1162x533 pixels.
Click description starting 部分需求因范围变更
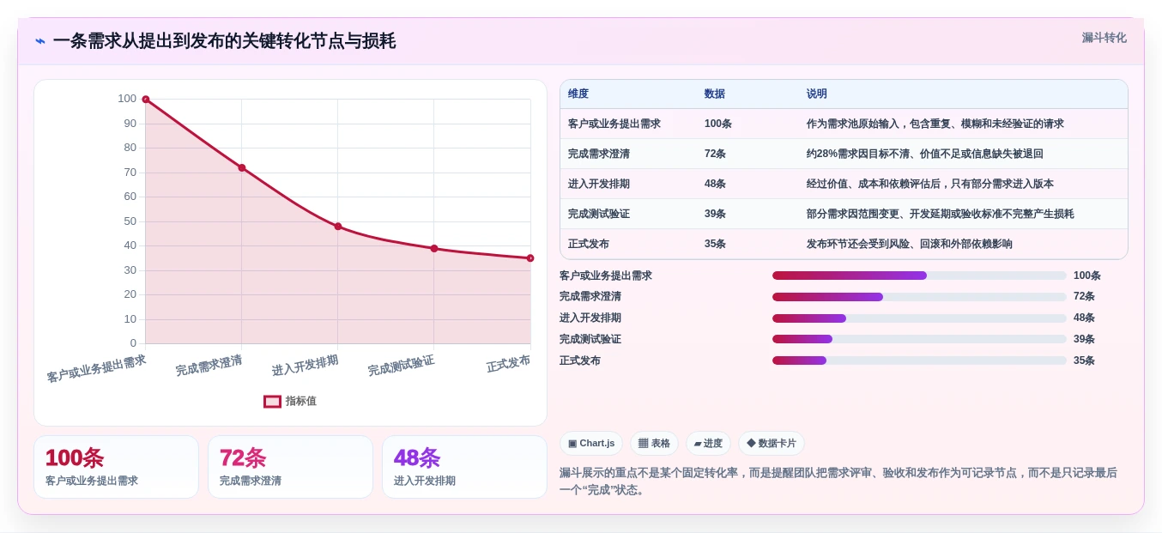[x=941, y=214]
